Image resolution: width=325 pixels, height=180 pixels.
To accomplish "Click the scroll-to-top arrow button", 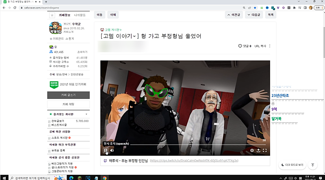I will click(x=312, y=165).
